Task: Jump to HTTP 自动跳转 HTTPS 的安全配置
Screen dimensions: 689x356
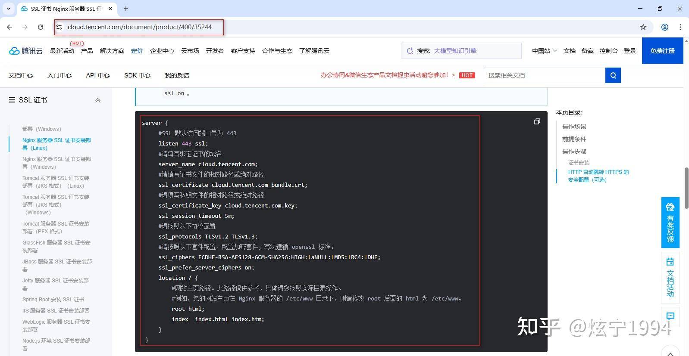Action: pyautogui.click(x=598, y=176)
